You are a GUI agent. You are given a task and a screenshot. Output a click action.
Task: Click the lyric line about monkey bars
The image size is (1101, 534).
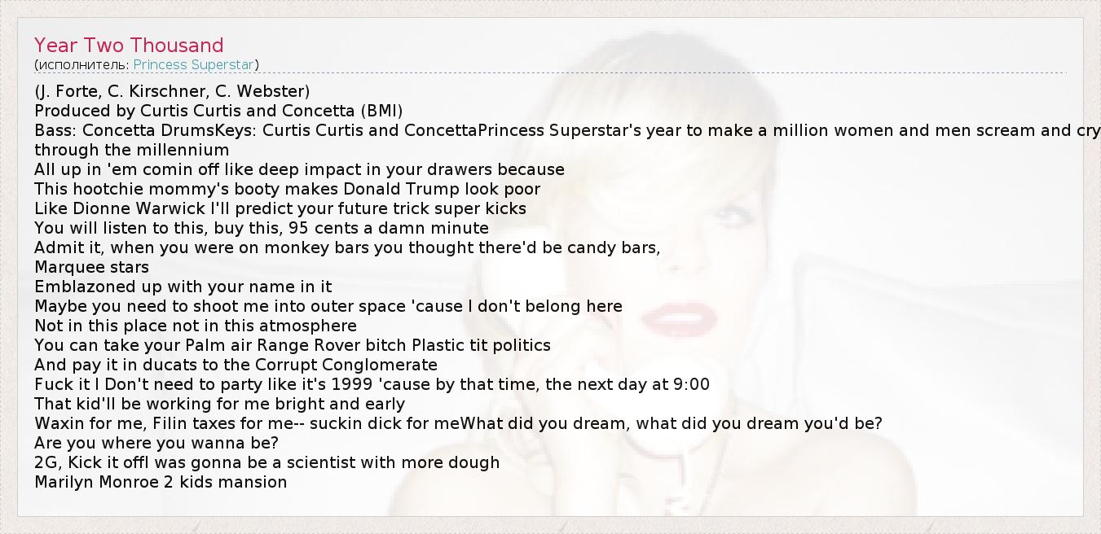[347, 247]
